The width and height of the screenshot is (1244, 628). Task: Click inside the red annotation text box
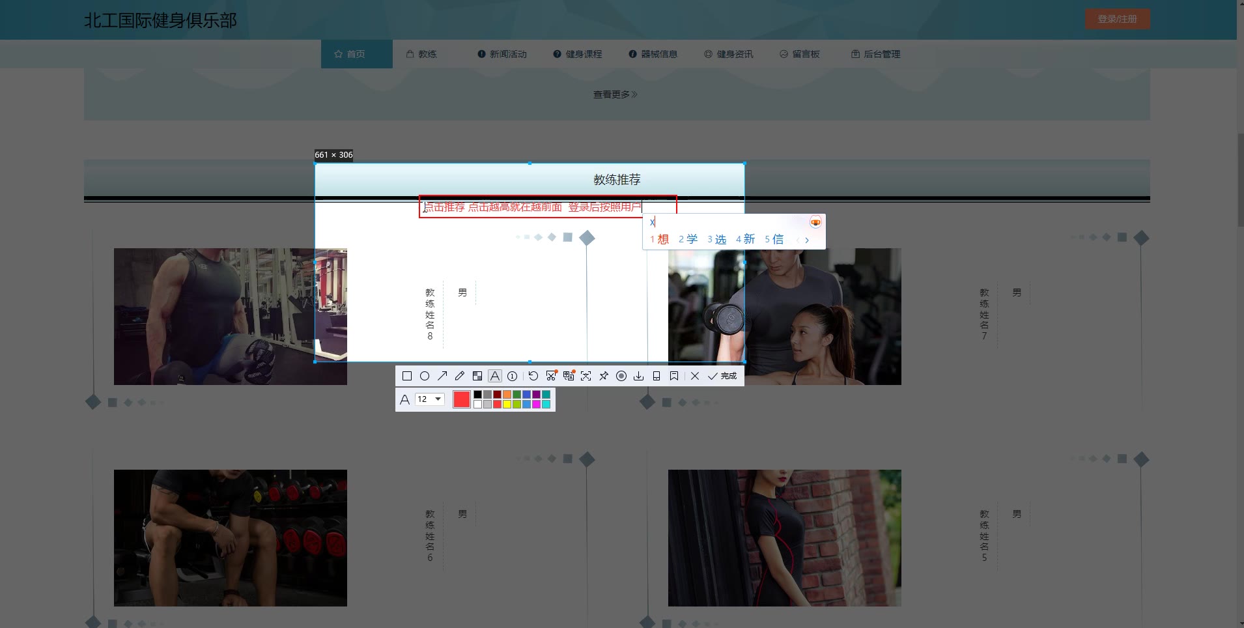[x=548, y=207]
